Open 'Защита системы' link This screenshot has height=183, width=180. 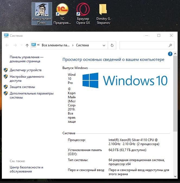(x=22, y=87)
